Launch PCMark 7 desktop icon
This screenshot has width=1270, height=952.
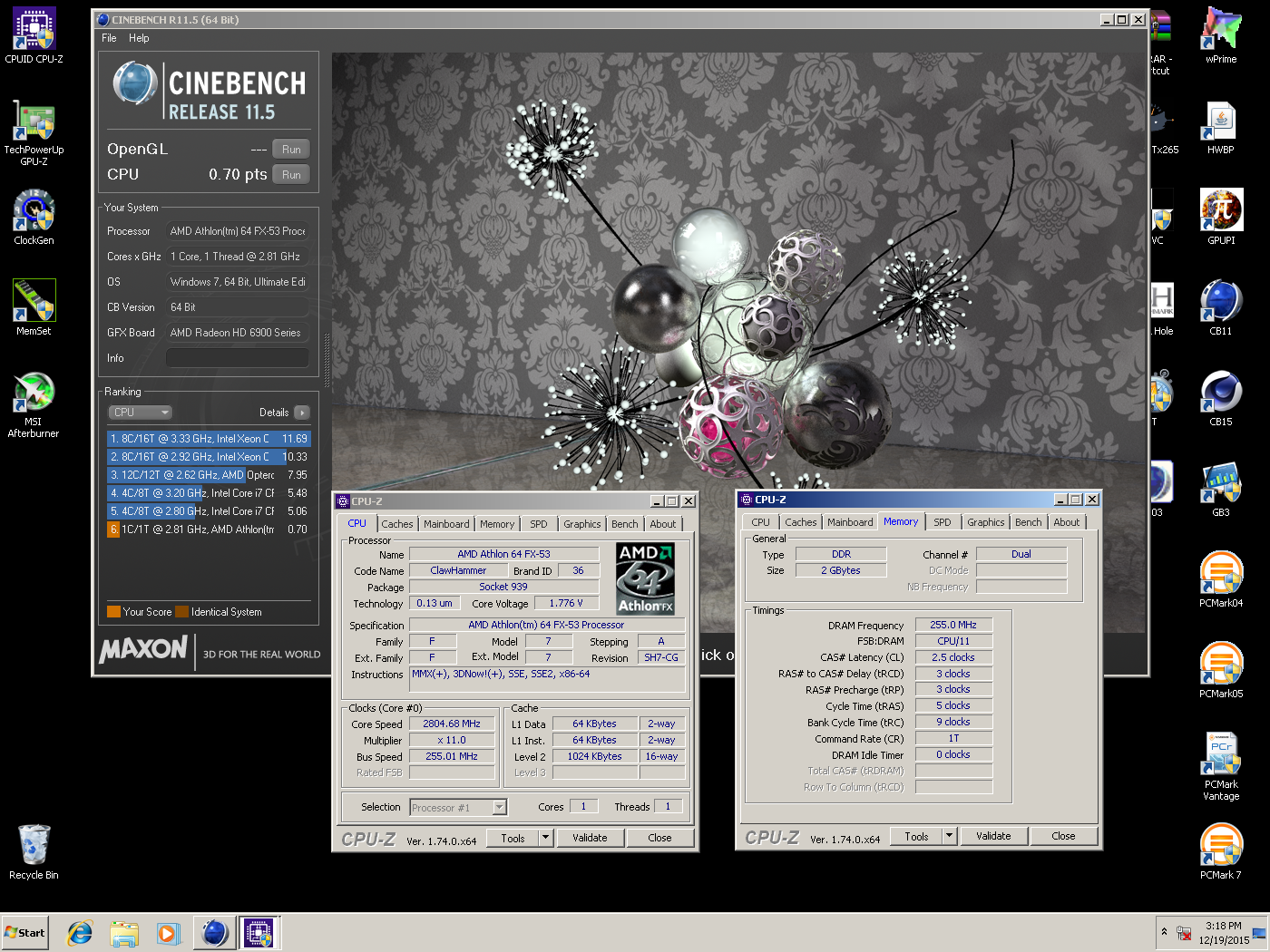1221,852
